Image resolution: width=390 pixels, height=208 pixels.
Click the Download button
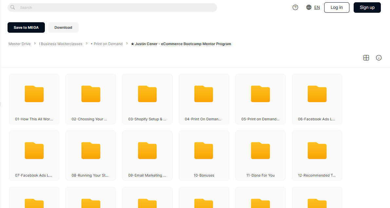point(63,27)
